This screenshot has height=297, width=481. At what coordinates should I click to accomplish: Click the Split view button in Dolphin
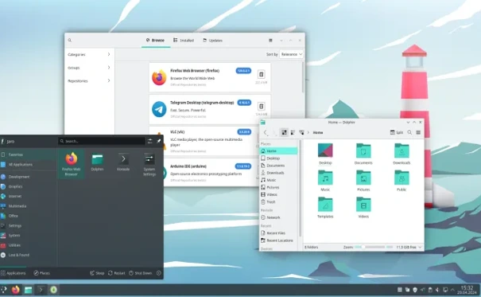click(x=397, y=132)
